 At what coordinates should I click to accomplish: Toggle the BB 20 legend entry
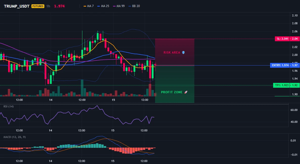point(134,6)
